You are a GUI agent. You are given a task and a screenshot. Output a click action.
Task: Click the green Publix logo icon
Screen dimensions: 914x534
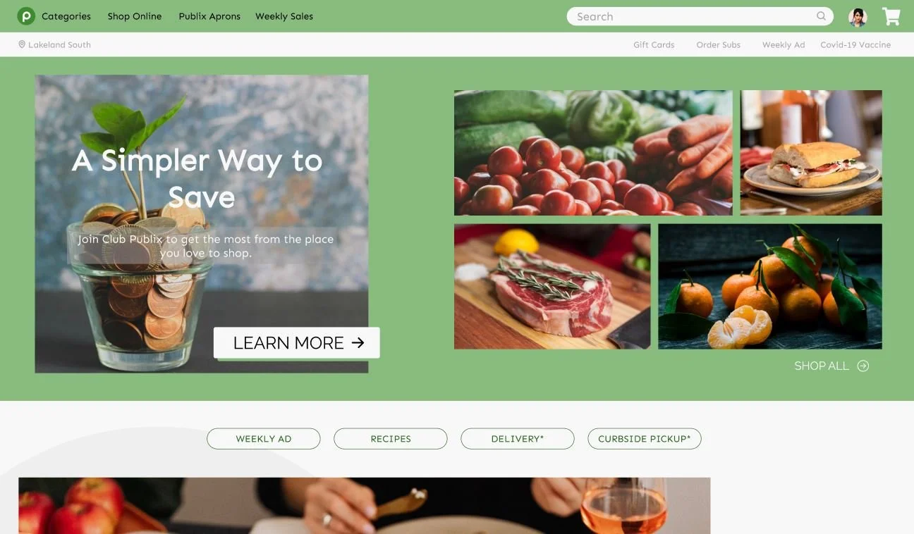(26, 16)
